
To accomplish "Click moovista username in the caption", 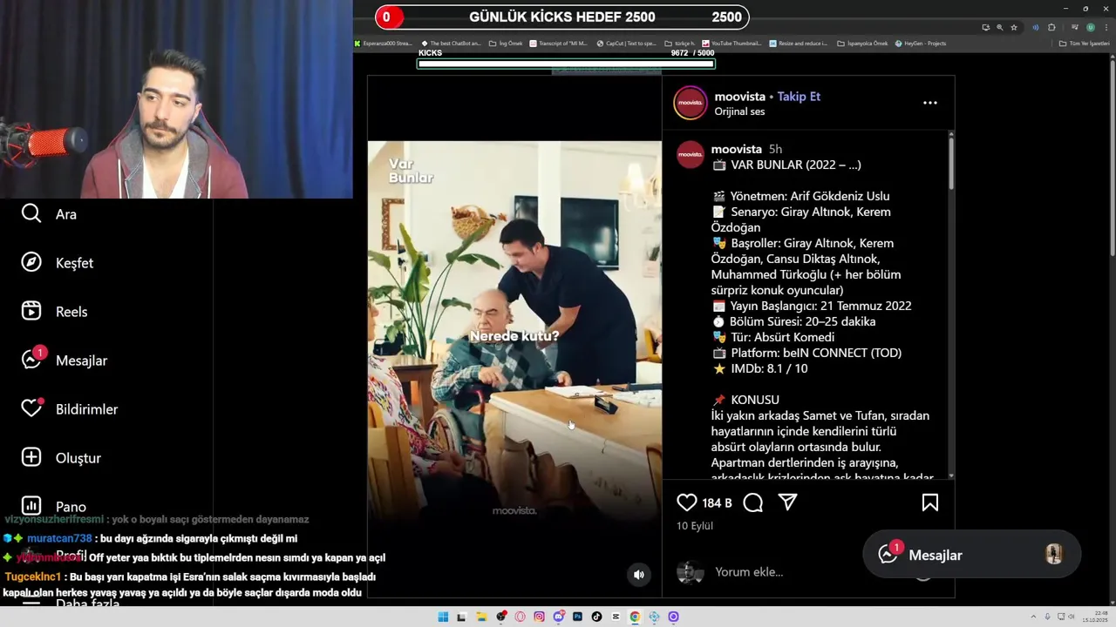I will (736, 149).
